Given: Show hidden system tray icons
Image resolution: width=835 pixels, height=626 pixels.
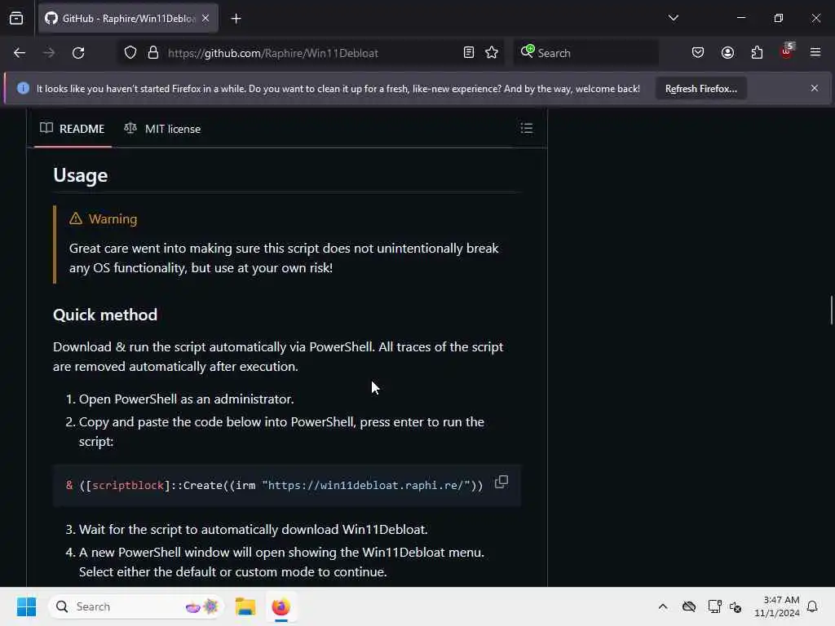Looking at the screenshot, I should point(663,606).
